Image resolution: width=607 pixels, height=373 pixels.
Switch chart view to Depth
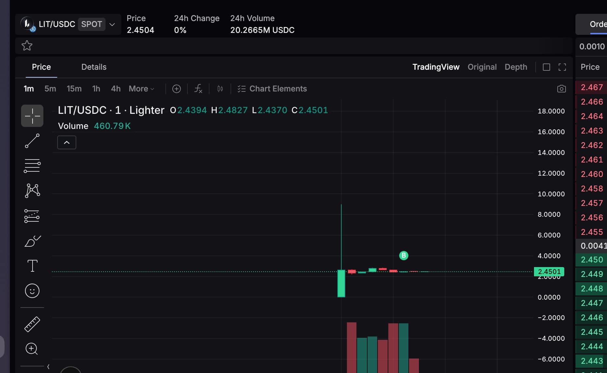(516, 67)
